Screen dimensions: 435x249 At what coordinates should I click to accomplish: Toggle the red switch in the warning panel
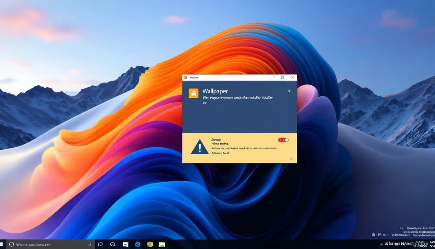point(283,140)
